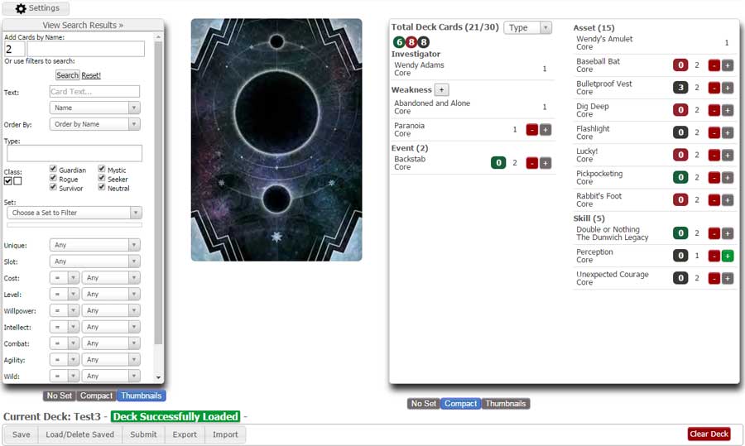Increase Lucky! card count
The height and width of the screenshot is (446, 745).
728,156
